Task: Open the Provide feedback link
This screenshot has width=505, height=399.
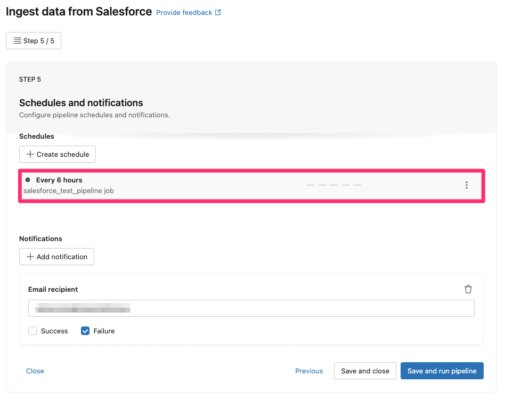Action: 184,11
